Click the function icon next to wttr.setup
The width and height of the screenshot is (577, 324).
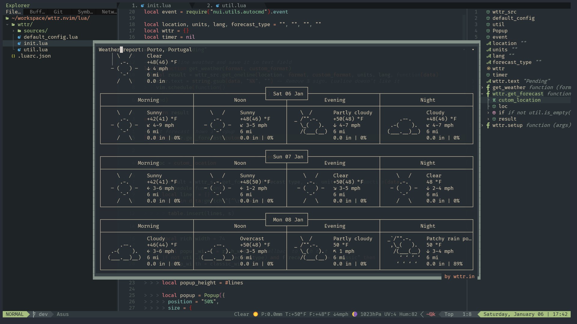tap(488, 125)
